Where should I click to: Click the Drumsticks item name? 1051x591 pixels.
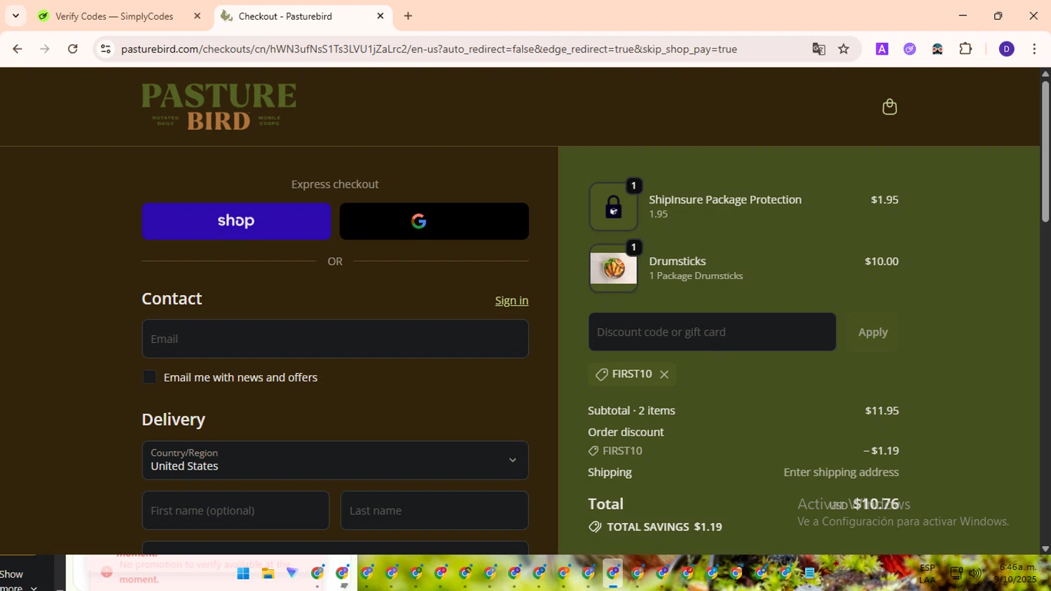(x=678, y=261)
